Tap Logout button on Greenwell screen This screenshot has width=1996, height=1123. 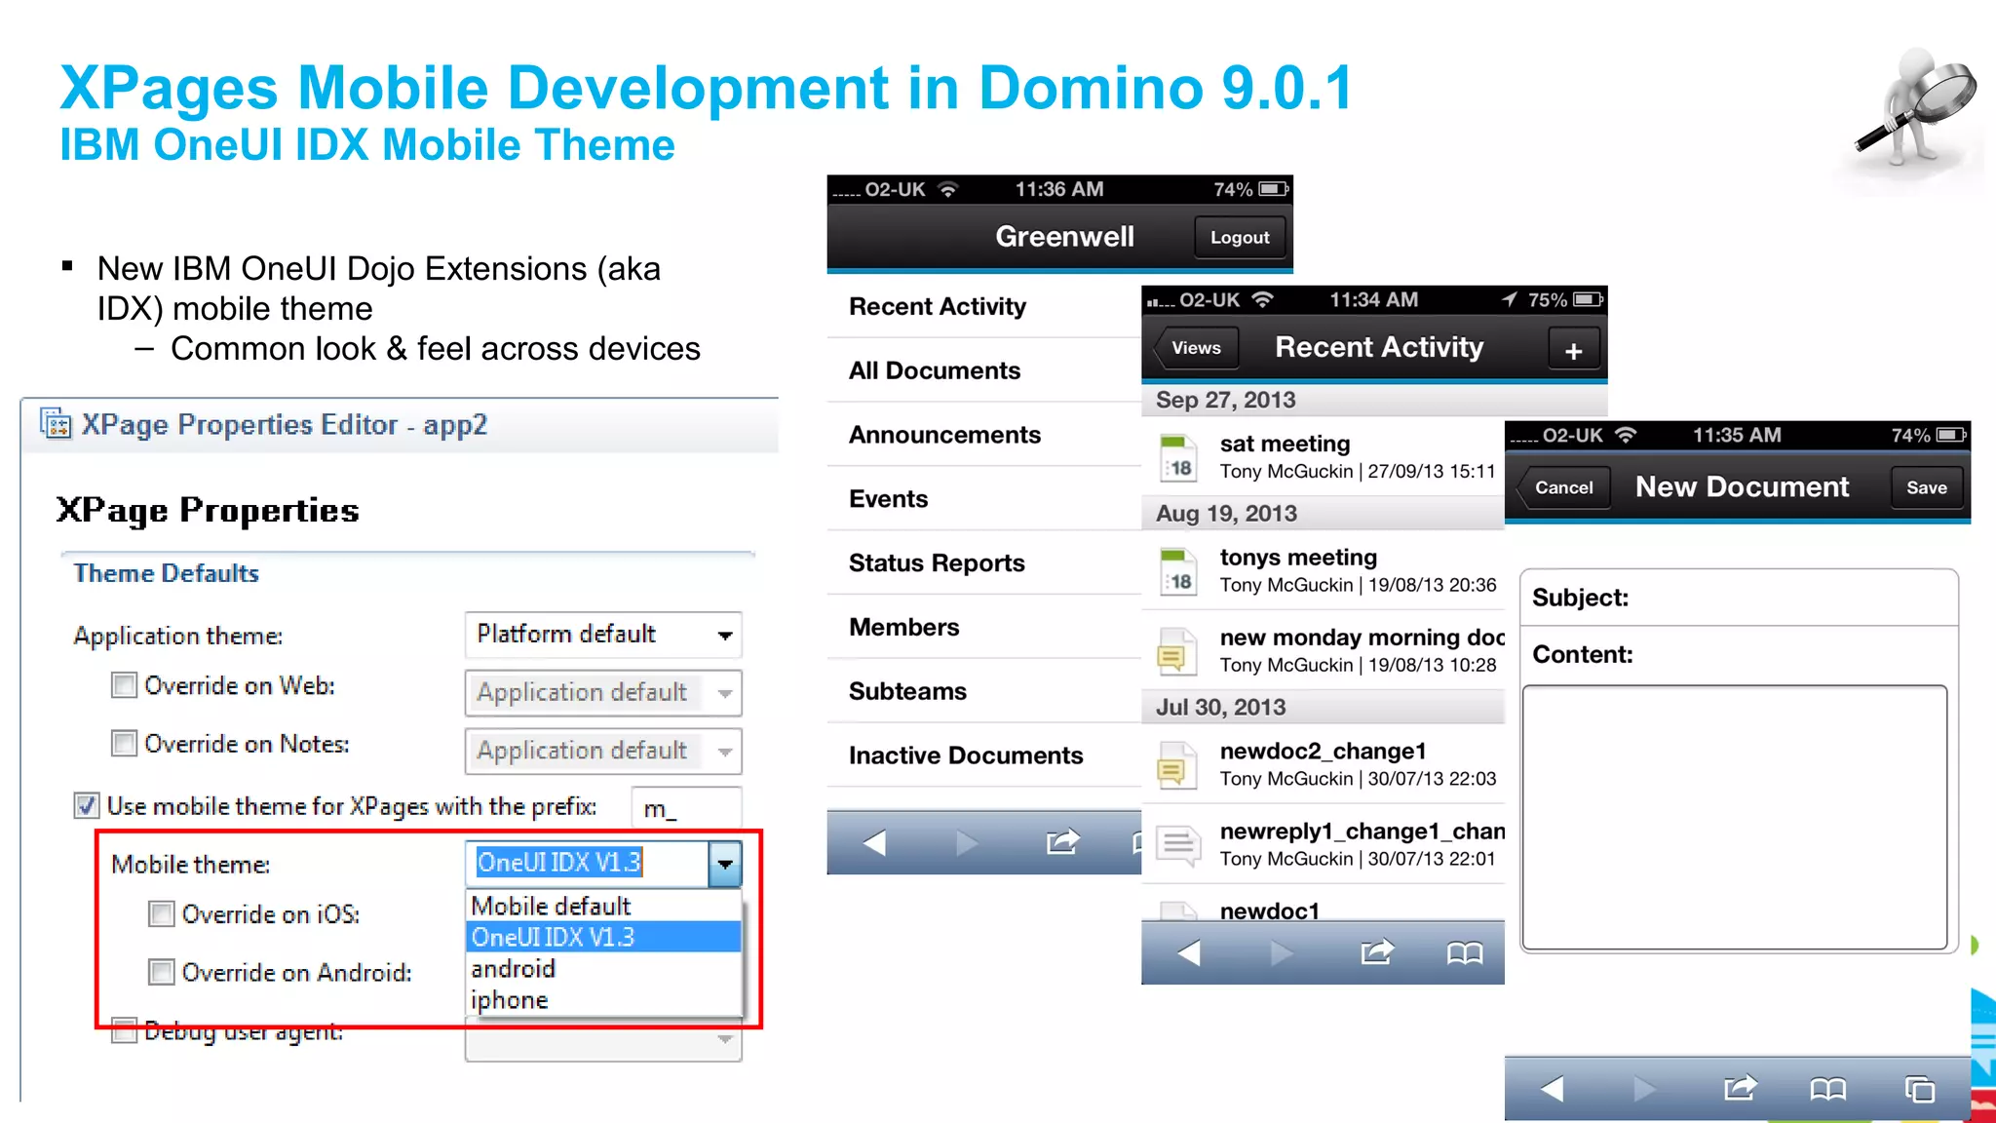coord(1240,238)
